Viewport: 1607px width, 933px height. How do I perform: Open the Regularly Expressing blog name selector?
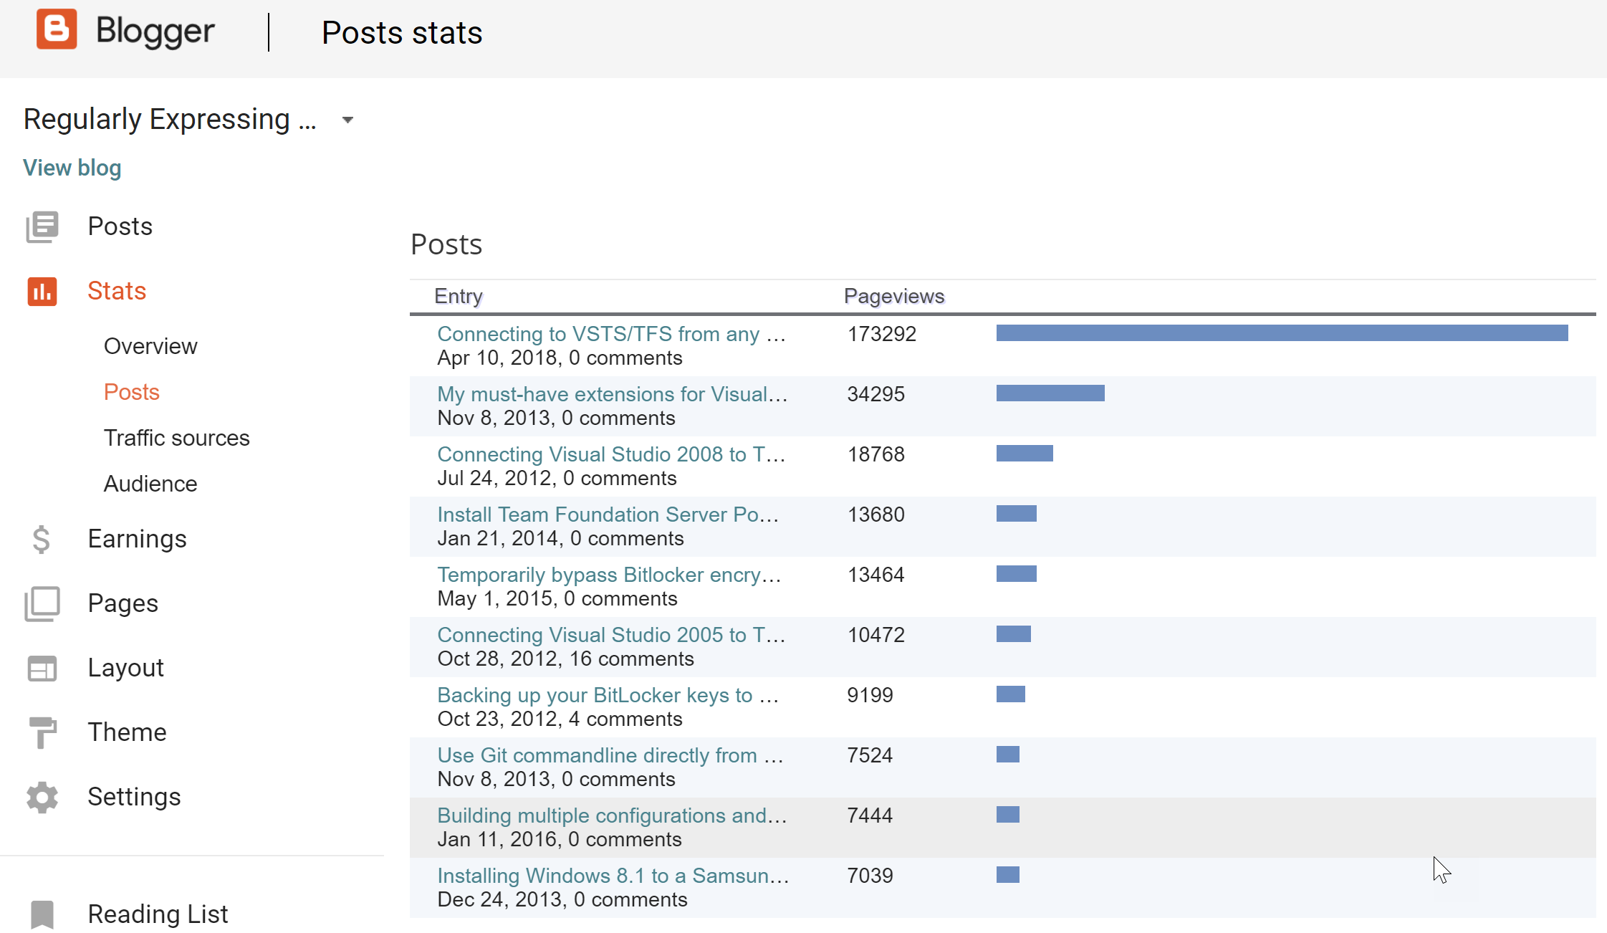[170, 120]
